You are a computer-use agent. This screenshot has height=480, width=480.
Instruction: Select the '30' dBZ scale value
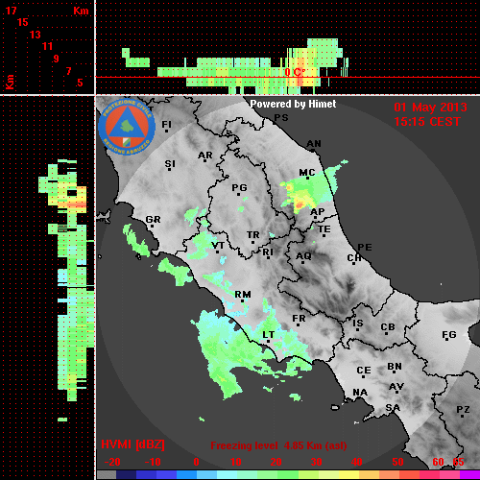pos(316,462)
